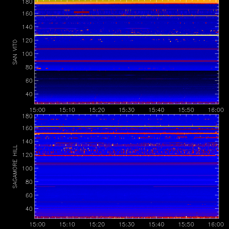Click 15:00 time label under SAN VITO plot
Screen dimensions: 229x229
click(x=37, y=110)
